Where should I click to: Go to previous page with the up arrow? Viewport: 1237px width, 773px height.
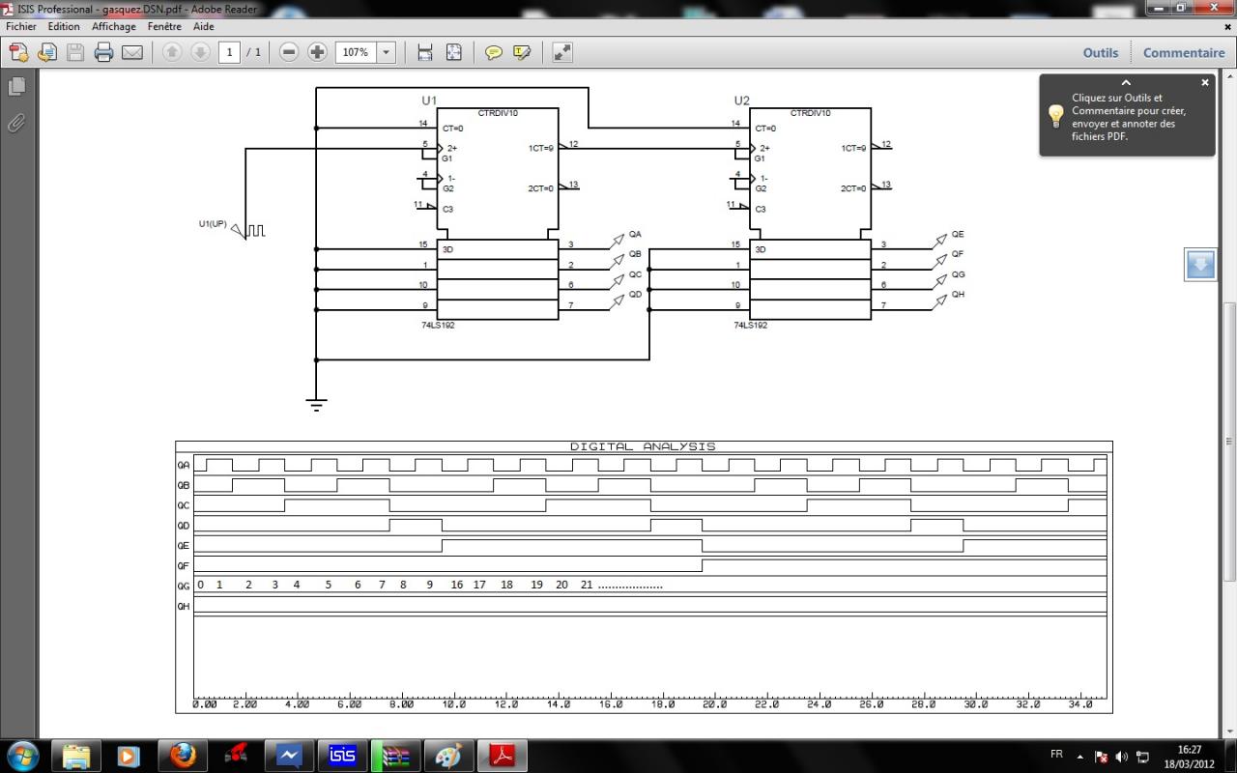pos(172,52)
